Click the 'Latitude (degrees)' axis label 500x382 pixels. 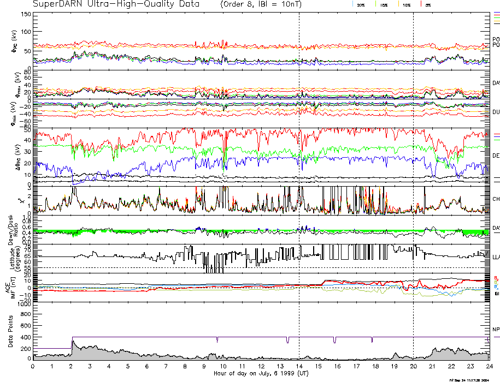[x=12, y=258]
